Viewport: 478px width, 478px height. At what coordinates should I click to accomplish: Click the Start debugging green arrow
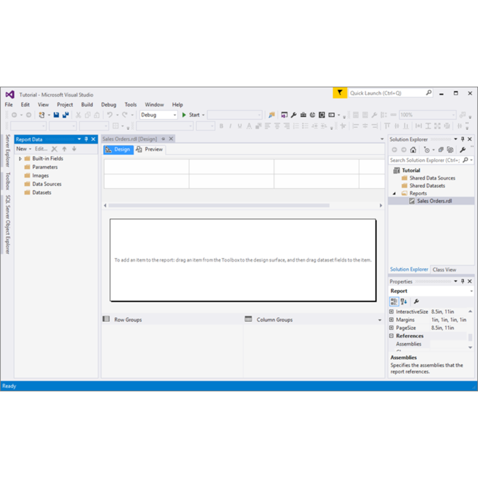click(x=184, y=115)
